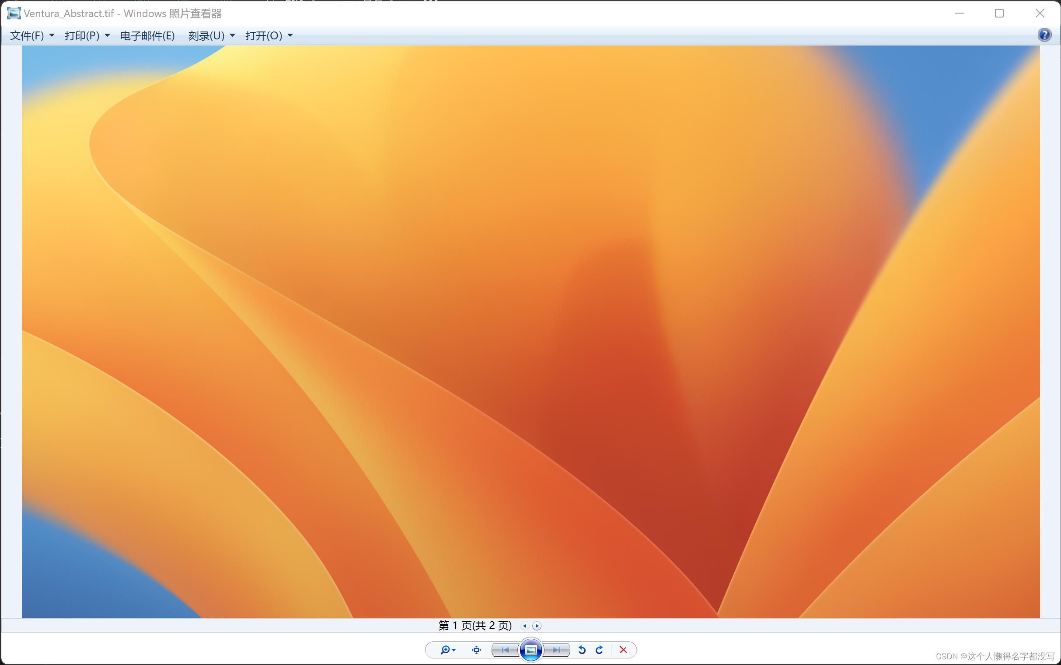Click the Photo Viewer title bar icon
The image size is (1061, 665).
click(14, 14)
